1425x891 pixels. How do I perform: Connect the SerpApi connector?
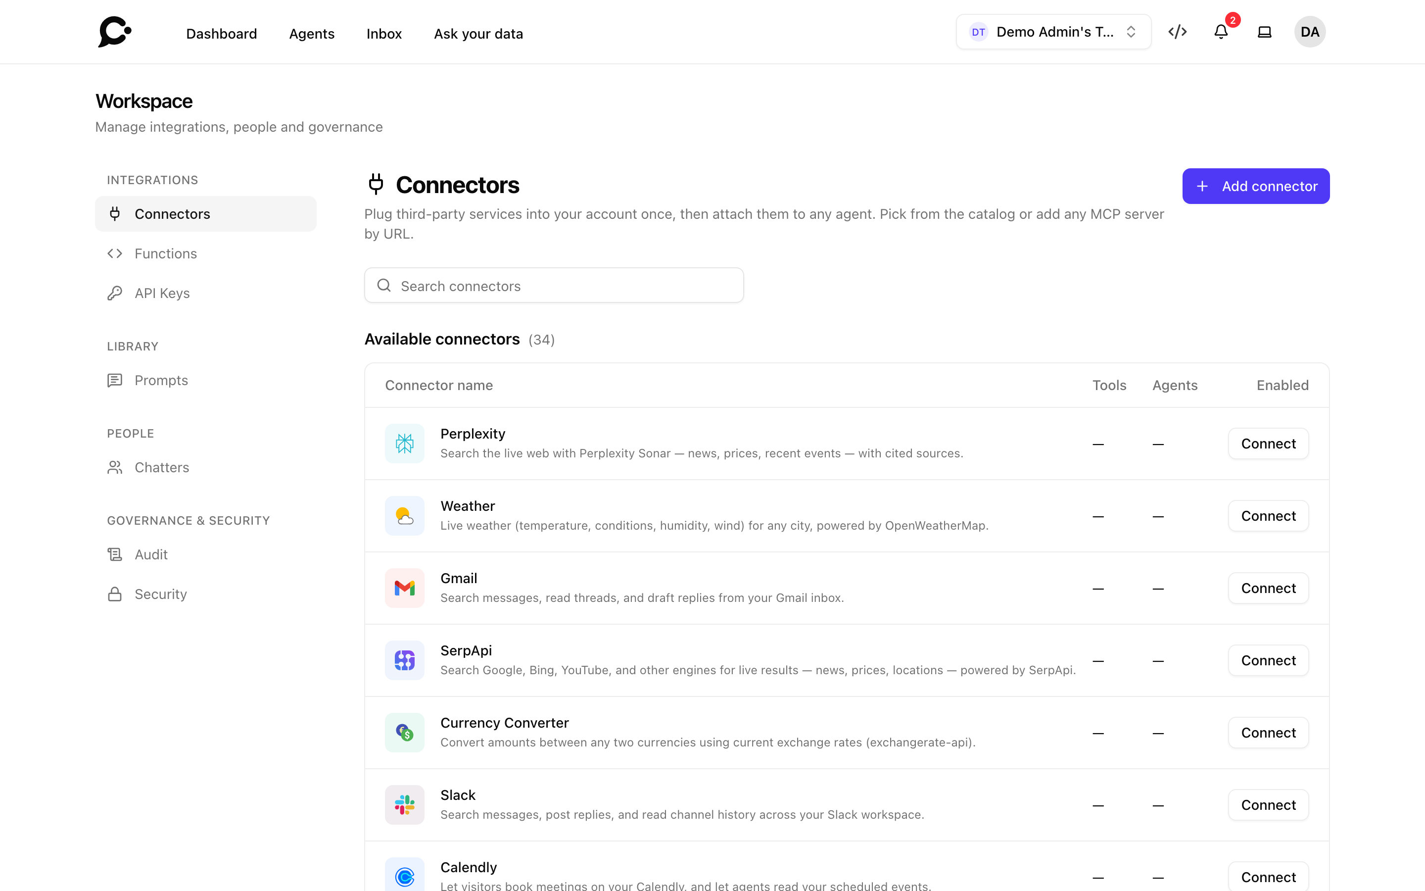pos(1268,660)
